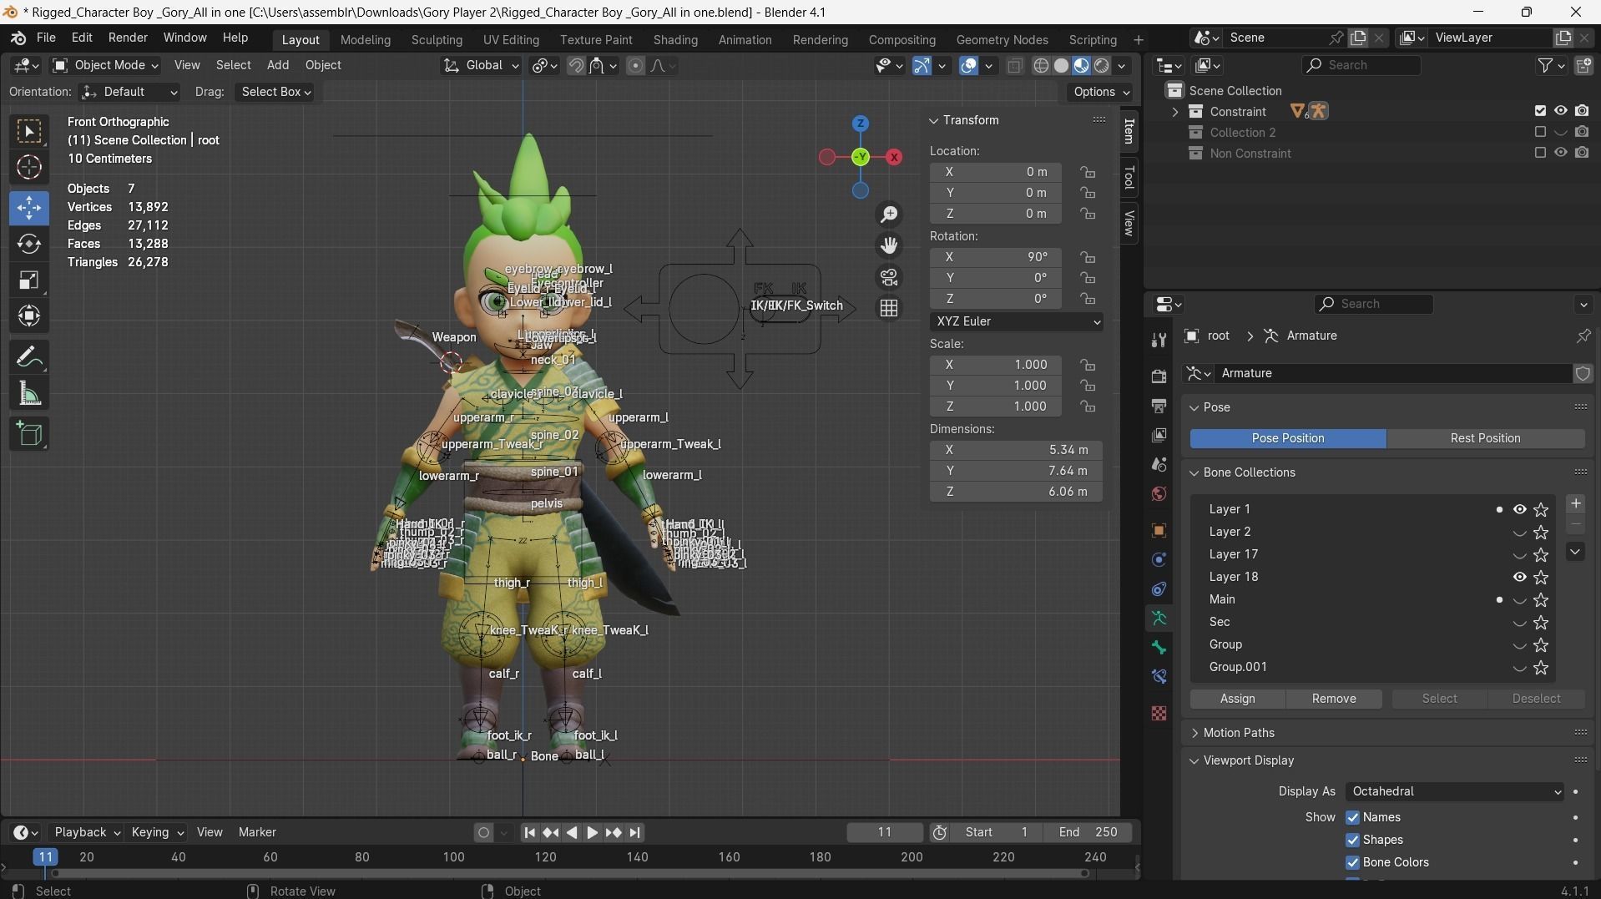Open the Texture properties tab icon

click(x=1159, y=714)
